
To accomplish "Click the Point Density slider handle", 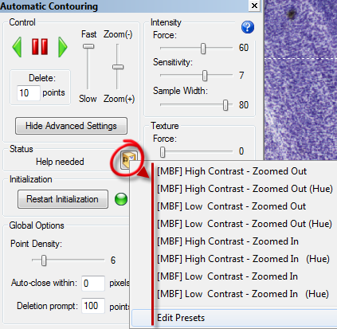I will tap(44, 260).
